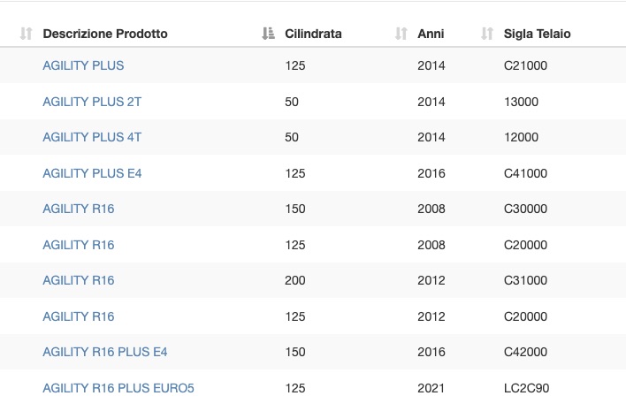This screenshot has height=411, width=626.
Task: Select the frame code LC2C90 cell
Action: pos(526,388)
